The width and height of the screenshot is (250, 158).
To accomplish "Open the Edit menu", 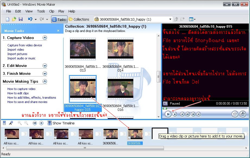I will [x=18, y=11].
